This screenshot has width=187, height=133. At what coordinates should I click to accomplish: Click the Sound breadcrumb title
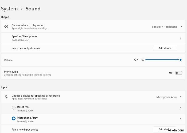coord(33,9)
